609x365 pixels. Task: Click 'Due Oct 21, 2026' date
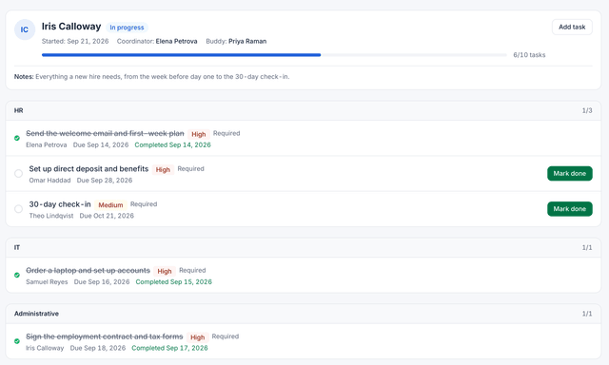[107, 216]
